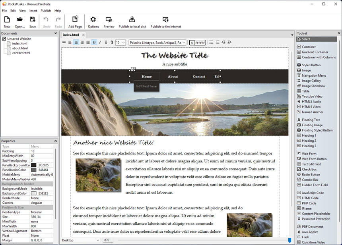Image resolution: width=342 pixels, height=245 pixels.
Task: Toggle center text alignment
Action: pos(76,42)
